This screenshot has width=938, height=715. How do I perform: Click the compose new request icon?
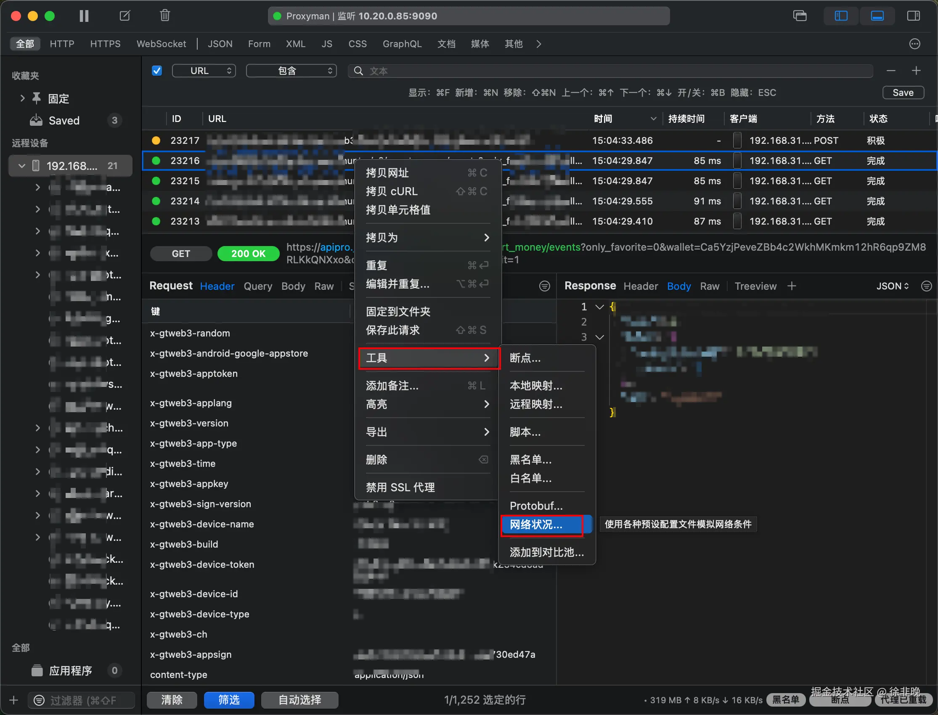tap(125, 16)
